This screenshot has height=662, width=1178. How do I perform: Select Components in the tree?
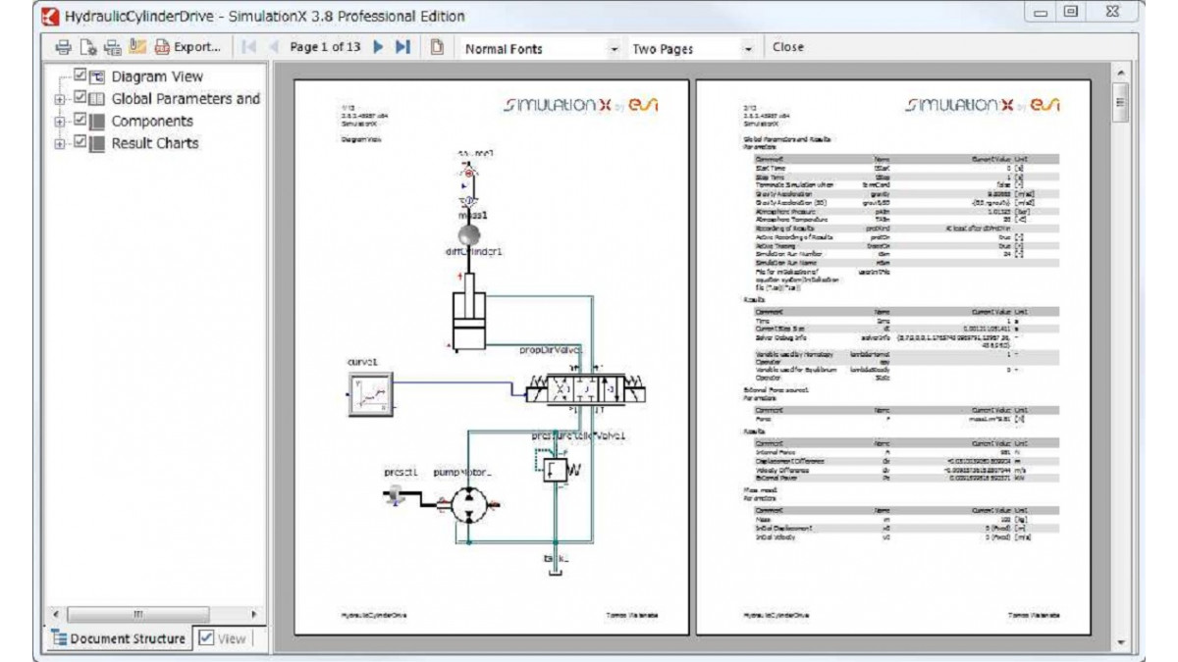click(x=152, y=122)
